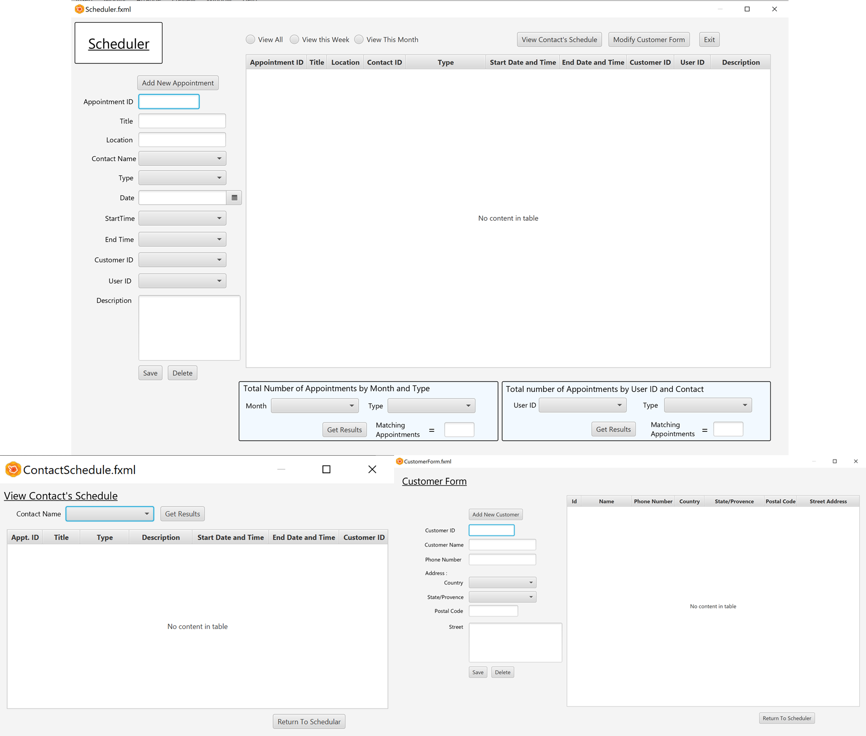
Task: Click the Add New Appointment button
Action: (x=178, y=83)
